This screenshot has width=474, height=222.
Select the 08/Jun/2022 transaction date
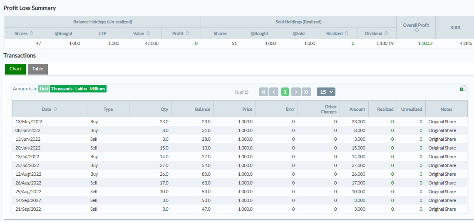coord(28,130)
